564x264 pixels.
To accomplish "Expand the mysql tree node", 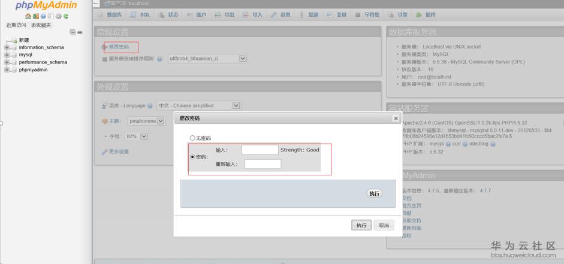I will [7, 55].
